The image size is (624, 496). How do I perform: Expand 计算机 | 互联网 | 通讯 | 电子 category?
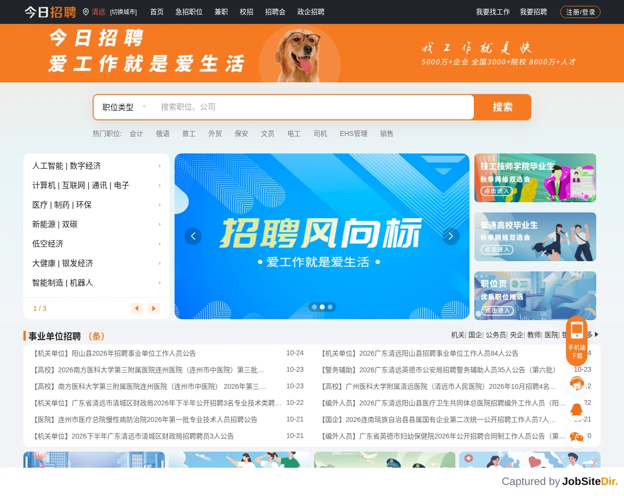(x=97, y=186)
